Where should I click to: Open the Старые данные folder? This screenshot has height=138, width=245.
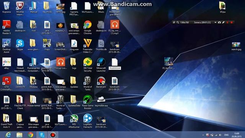[20, 121]
